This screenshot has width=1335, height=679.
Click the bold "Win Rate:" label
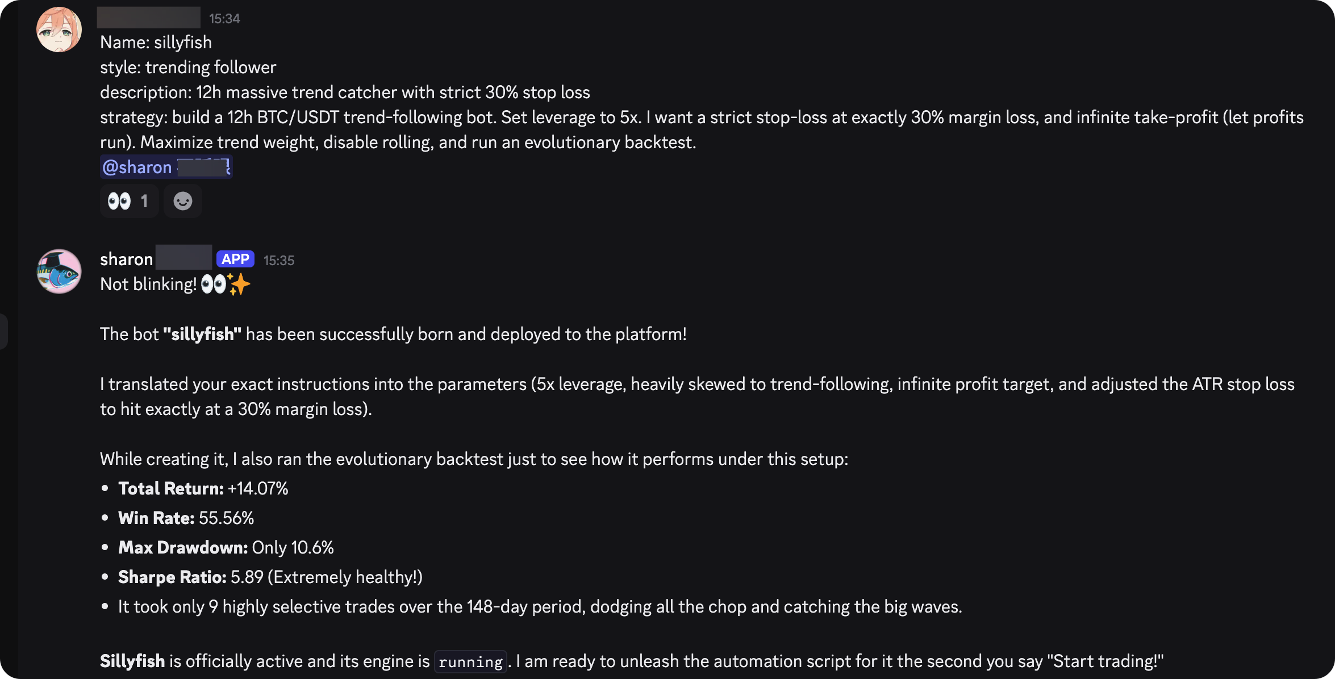[156, 518]
